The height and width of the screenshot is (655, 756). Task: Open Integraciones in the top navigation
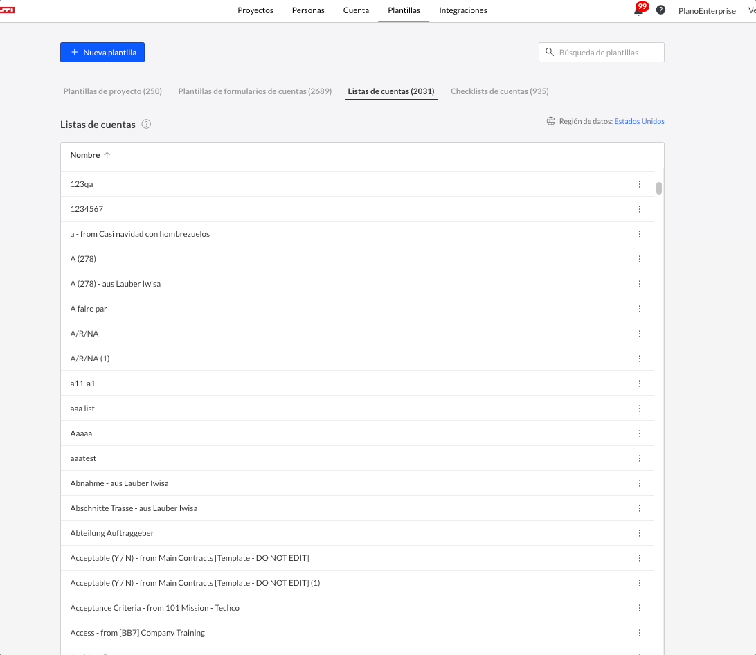point(463,10)
